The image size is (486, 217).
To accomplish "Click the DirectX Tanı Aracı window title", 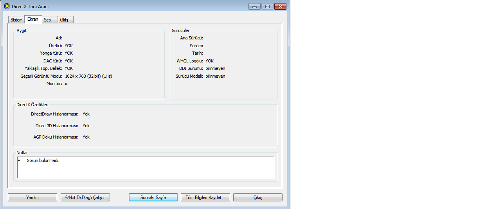I will 31,7.
